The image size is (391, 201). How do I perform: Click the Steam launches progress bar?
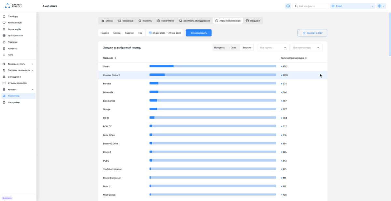[212, 66]
